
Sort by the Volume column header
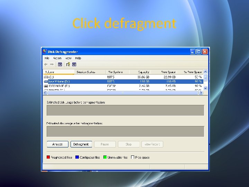[58, 72]
